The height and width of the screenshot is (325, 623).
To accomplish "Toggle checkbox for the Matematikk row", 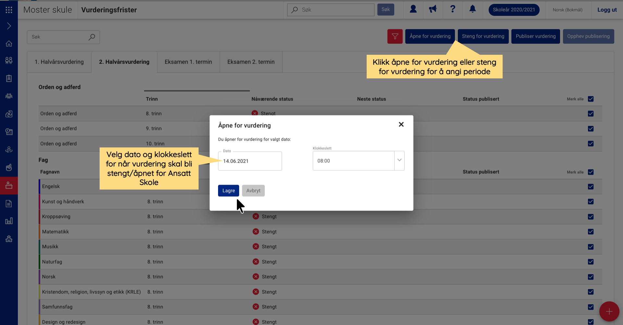I will click(591, 232).
